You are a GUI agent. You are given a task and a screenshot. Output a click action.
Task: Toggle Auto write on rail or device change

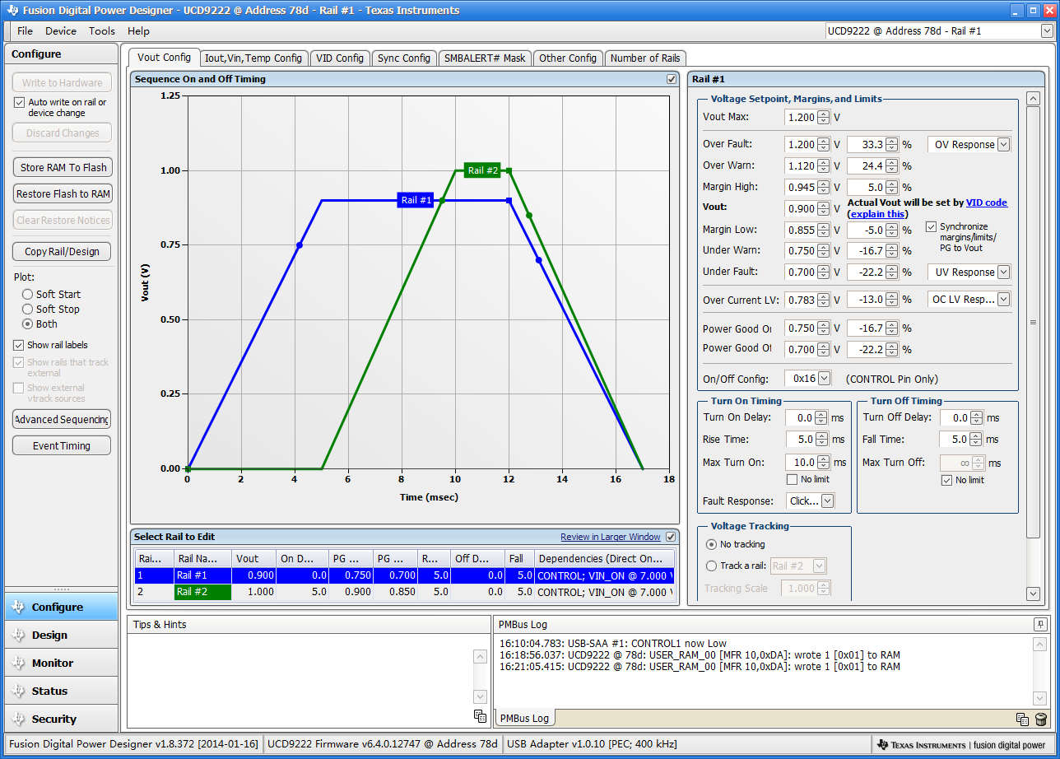point(20,103)
